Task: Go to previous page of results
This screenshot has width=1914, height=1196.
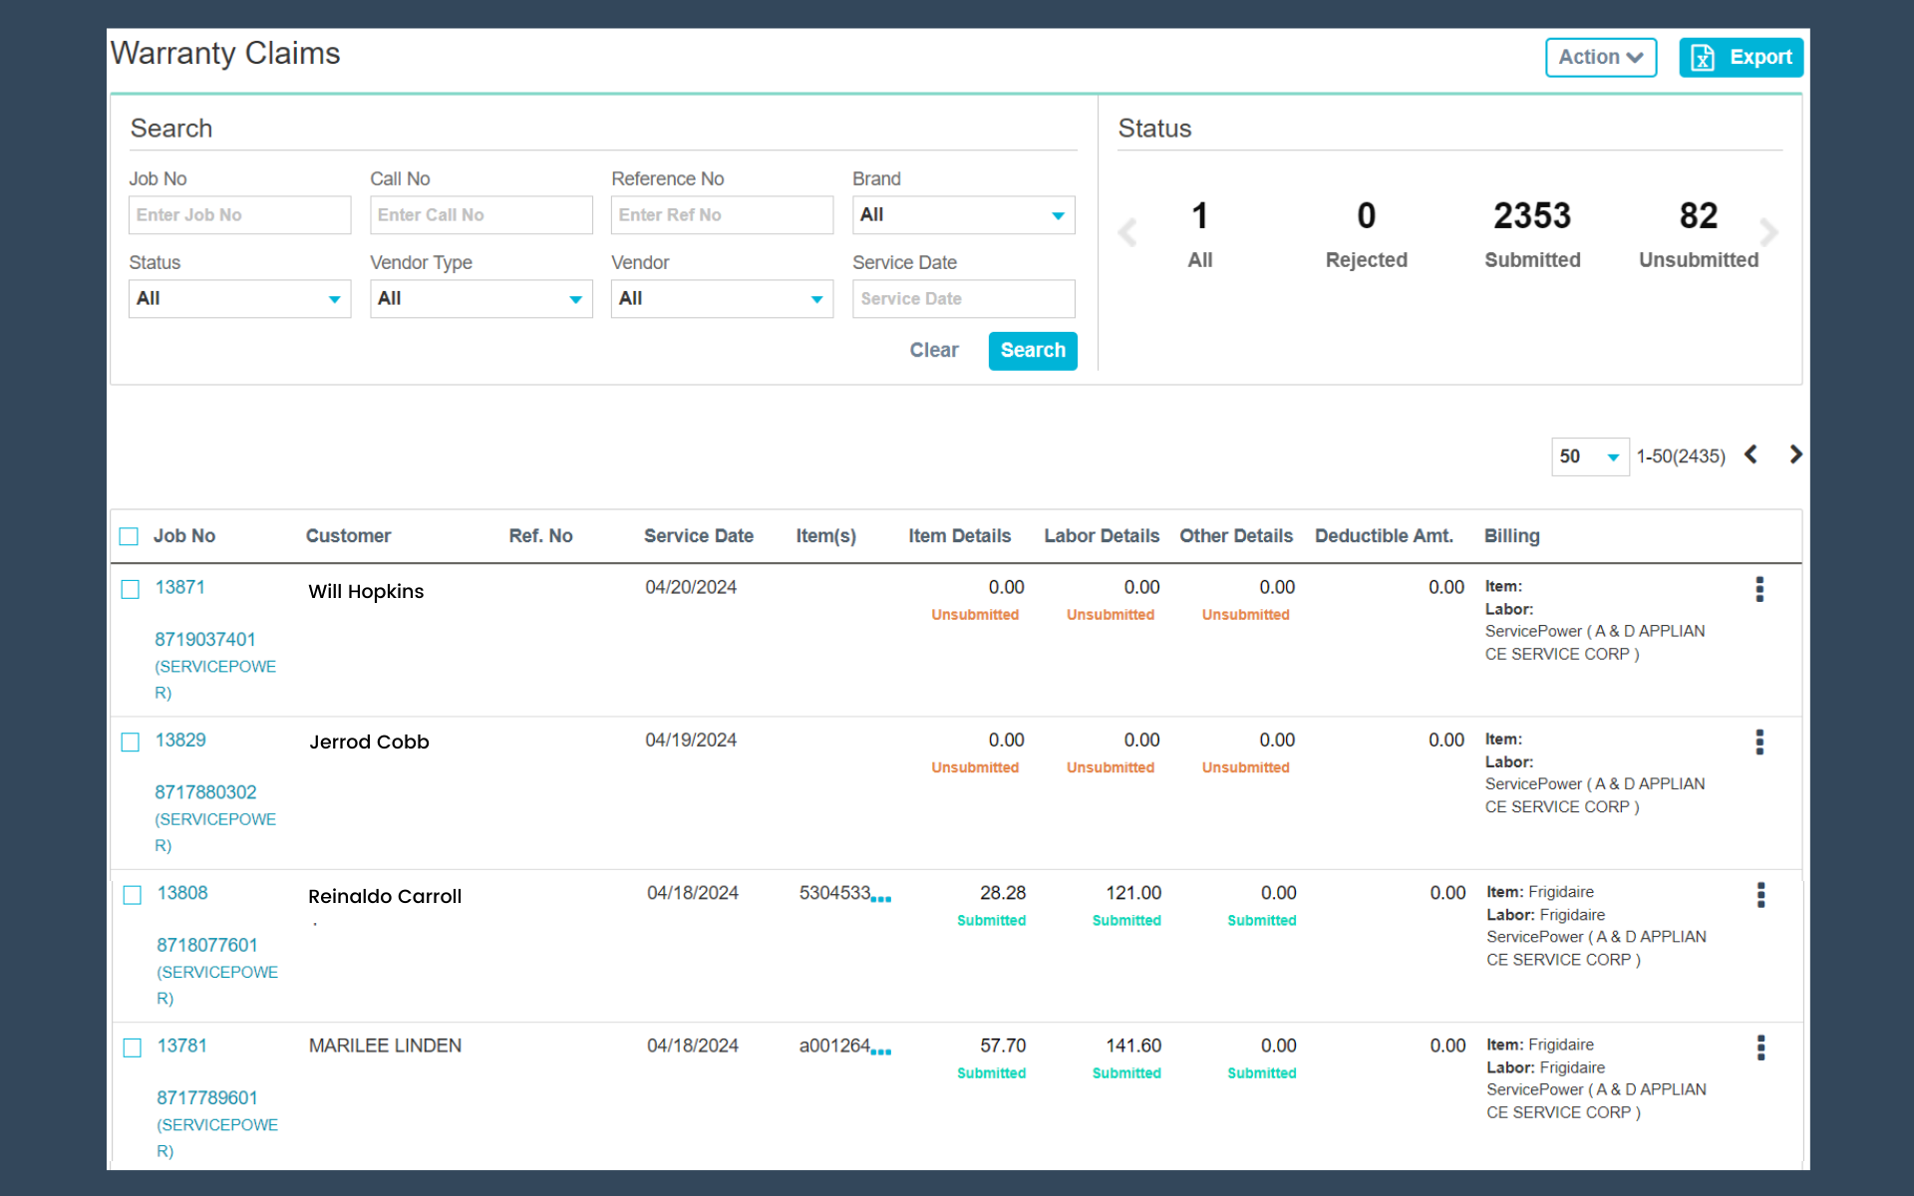Action: 1752,454
